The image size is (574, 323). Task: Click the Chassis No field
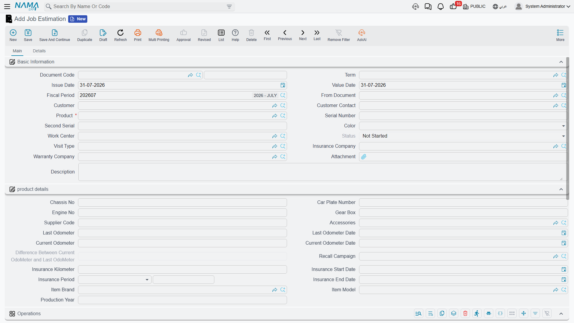pos(182,202)
